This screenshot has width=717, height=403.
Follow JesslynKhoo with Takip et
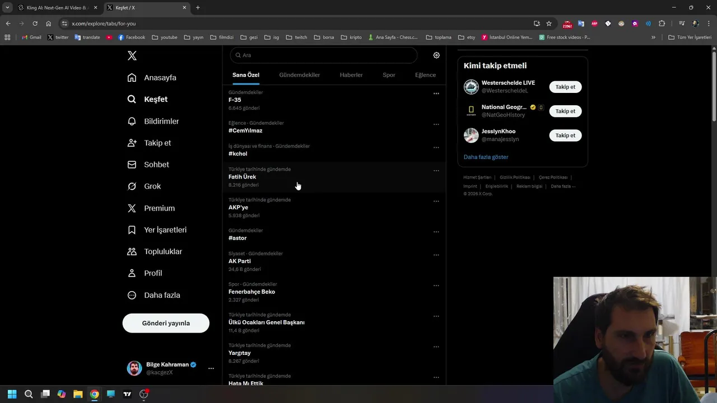point(565,135)
